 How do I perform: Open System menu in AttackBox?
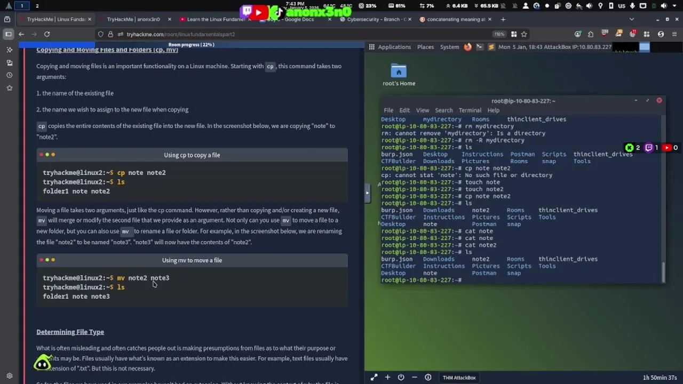[x=449, y=47]
